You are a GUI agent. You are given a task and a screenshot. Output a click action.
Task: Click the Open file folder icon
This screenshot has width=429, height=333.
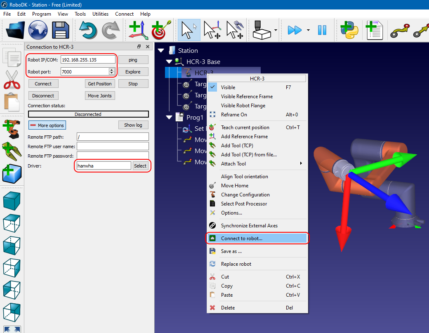point(15,30)
